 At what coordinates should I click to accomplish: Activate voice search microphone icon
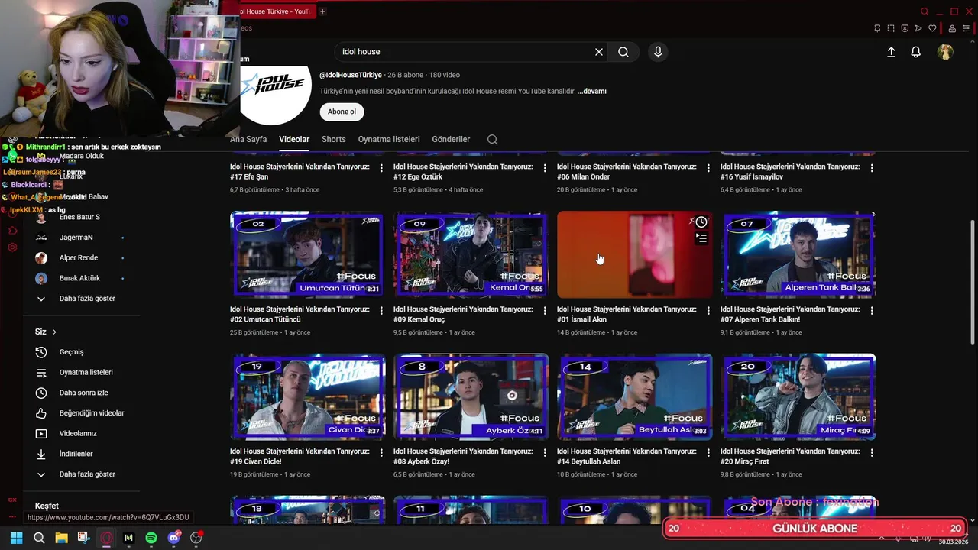(658, 52)
